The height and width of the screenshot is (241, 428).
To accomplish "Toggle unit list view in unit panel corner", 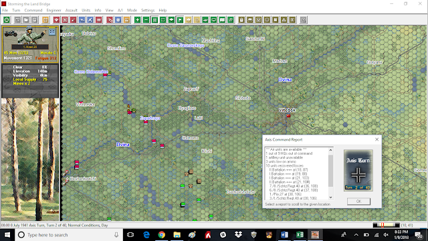I will point(52,31).
